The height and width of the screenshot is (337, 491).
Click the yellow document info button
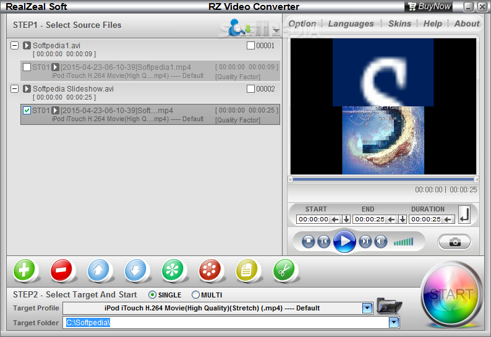tap(247, 270)
